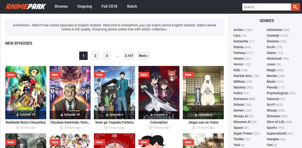Click the Kaze ga Tsuyoku Fuiteiru title link

114,122
